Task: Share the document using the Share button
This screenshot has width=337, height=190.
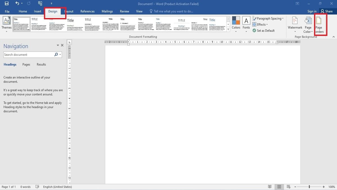Action: coord(327,11)
